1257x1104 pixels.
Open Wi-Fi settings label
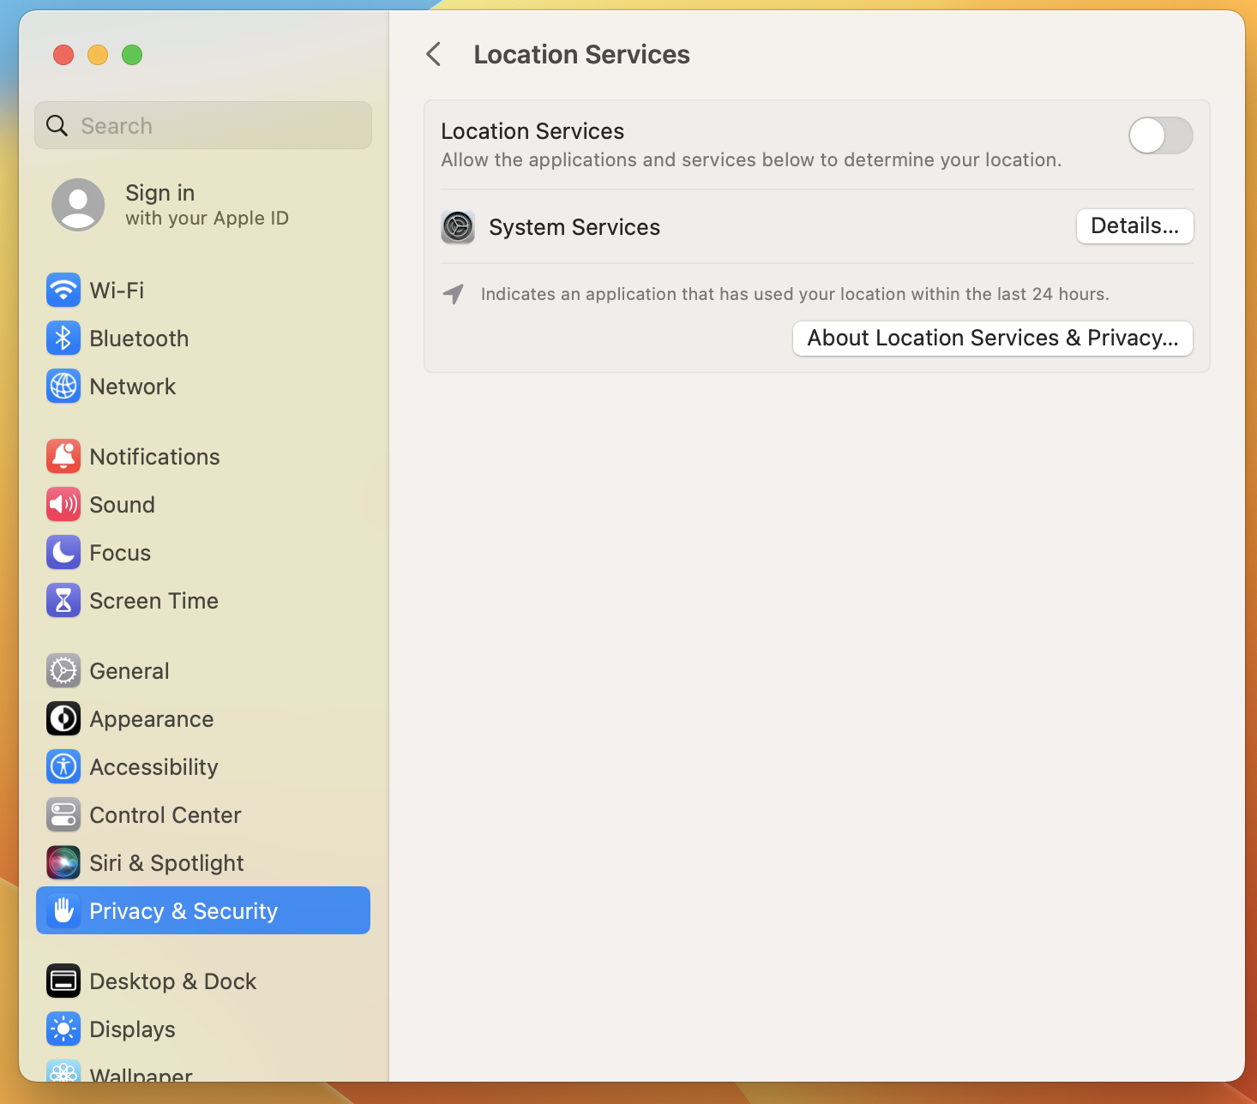tap(117, 291)
